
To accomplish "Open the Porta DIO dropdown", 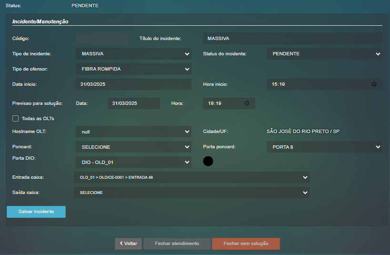I will 133,163.
